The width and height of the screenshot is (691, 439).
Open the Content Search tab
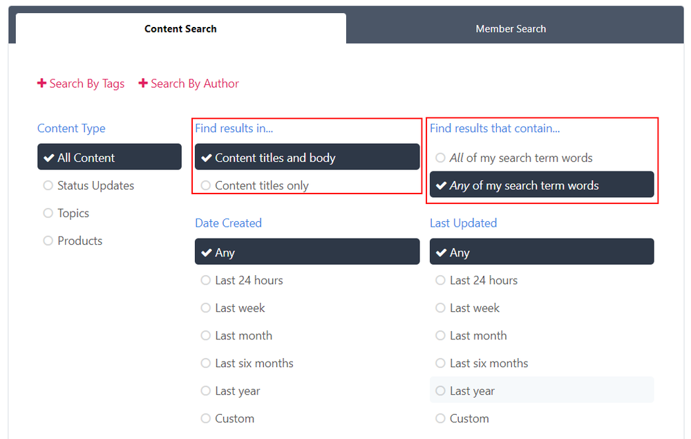(x=180, y=29)
